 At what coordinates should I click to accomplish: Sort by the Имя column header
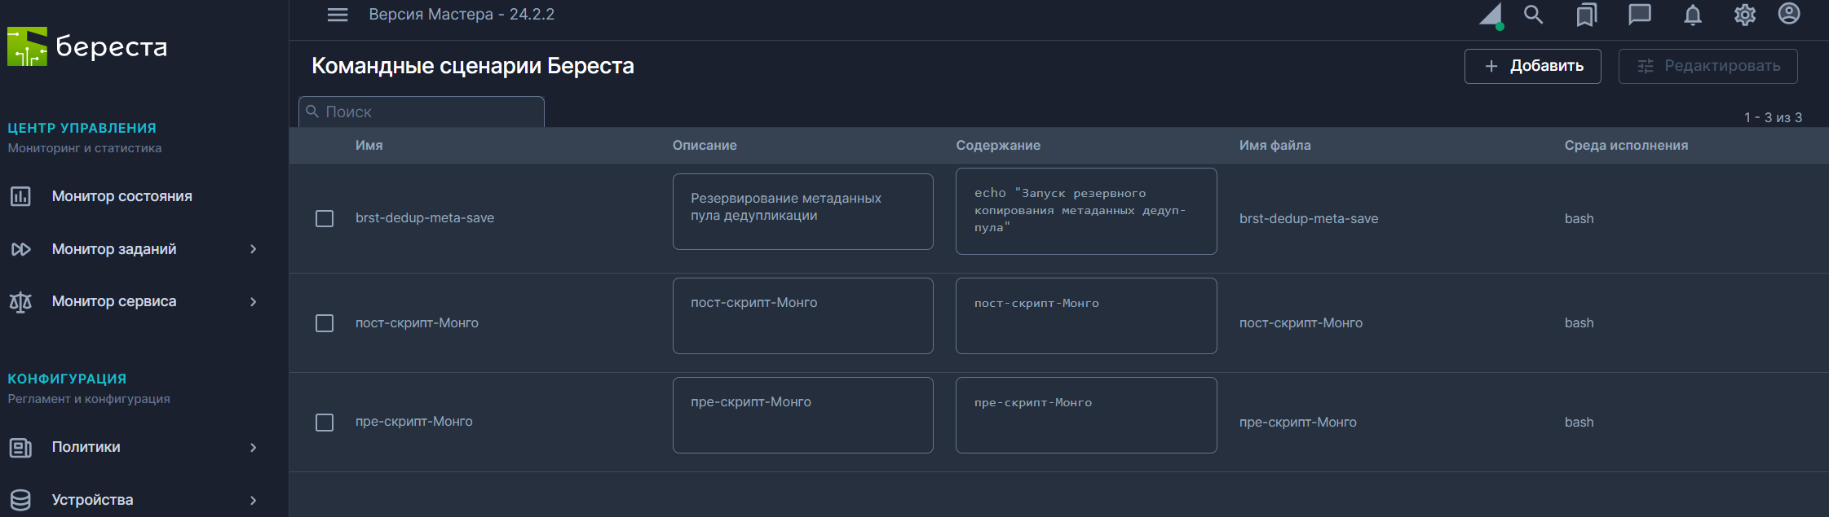click(x=369, y=145)
